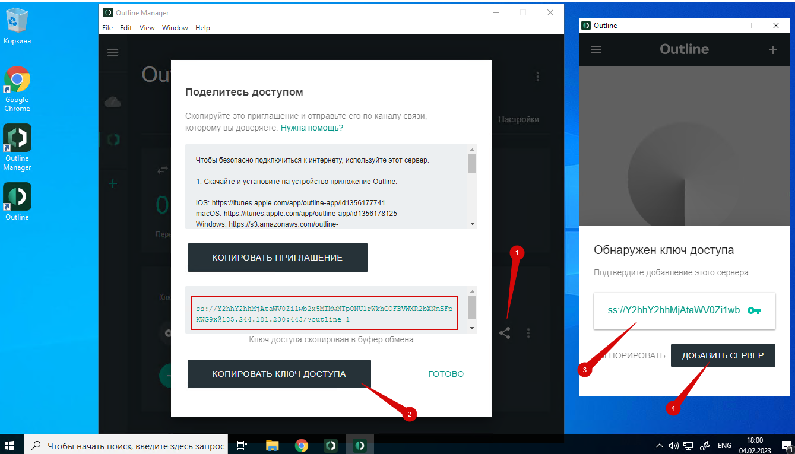Open the View menu in Outline Manager
795x454 pixels.
[x=147, y=28]
